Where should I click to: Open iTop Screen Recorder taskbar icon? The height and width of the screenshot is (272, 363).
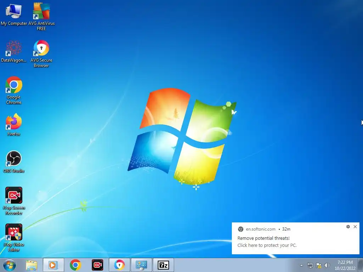(97, 265)
